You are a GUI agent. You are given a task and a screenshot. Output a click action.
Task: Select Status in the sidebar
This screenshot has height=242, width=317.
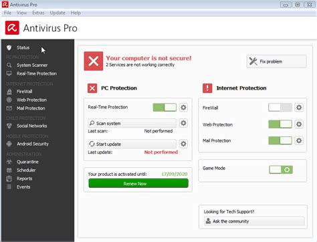click(23, 47)
